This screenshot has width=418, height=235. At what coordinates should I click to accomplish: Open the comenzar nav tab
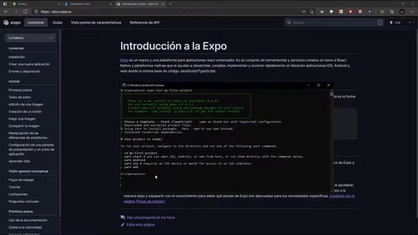click(x=36, y=23)
